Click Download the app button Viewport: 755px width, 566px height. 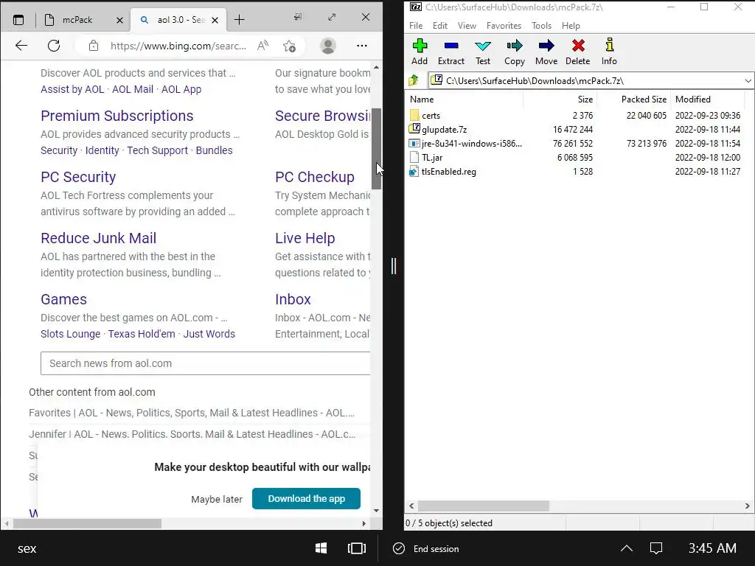(x=306, y=499)
